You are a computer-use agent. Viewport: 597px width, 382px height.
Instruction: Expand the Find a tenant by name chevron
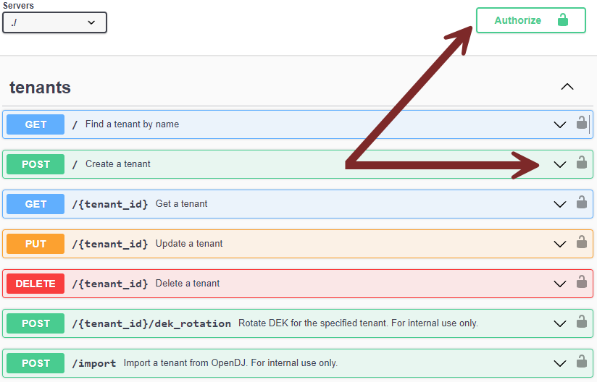click(559, 124)
